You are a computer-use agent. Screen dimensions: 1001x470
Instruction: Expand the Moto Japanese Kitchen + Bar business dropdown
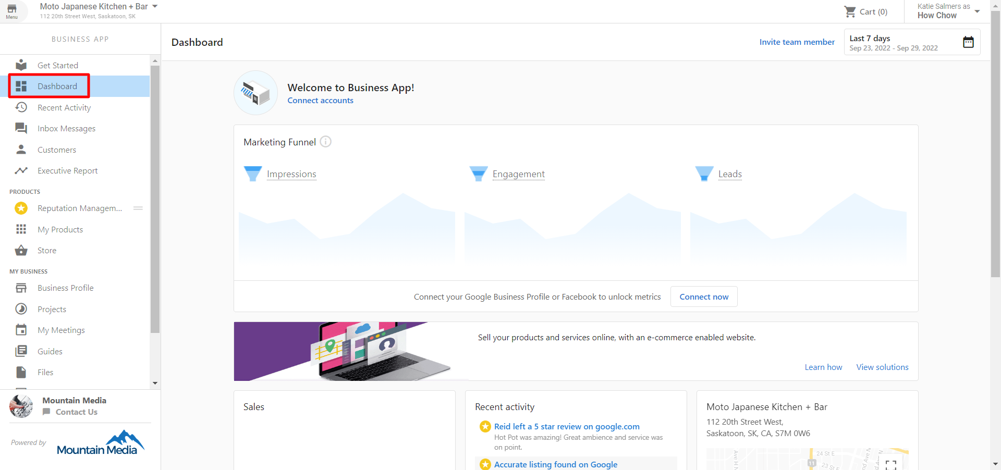[155, 7]
